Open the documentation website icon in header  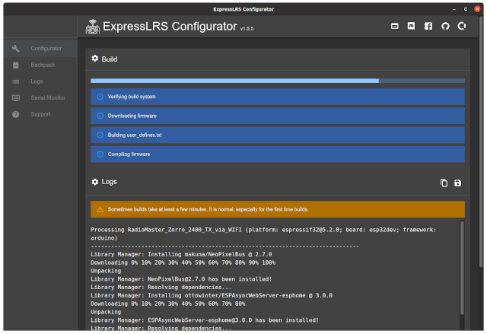pos(394,26)
